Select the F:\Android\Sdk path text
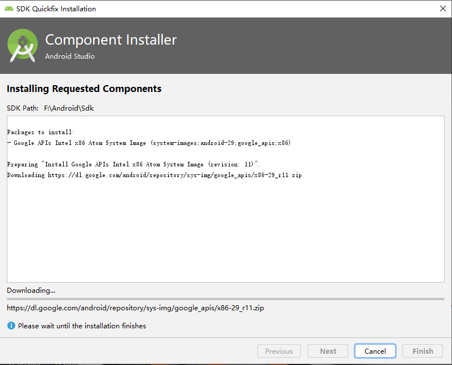 click(69, 108)
